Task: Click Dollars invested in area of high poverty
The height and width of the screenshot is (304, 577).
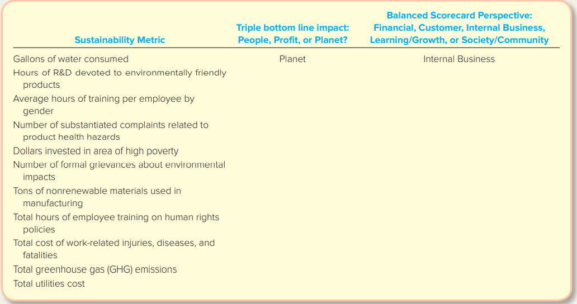Action: click(96, 151)
